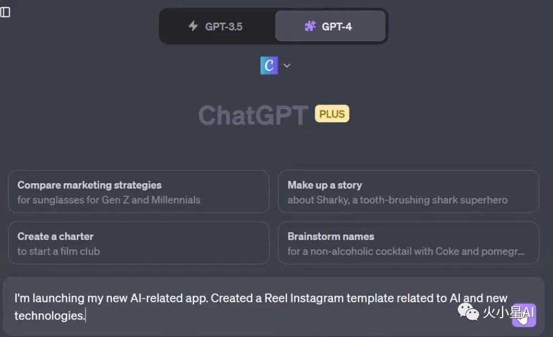The width and height of the screenshot is (553, 337).
Task: Click the purple puzzle piece plugin icon
Action: click(x=310, y=26)
